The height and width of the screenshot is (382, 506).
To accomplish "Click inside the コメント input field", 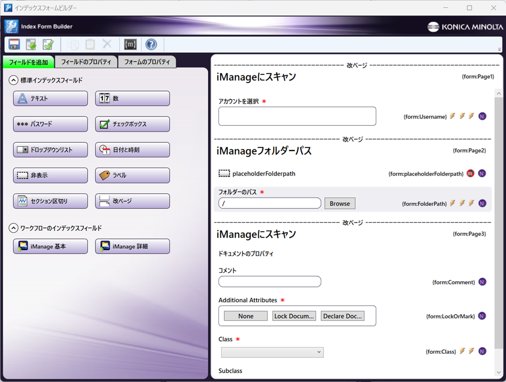I will tap(269, 281).
